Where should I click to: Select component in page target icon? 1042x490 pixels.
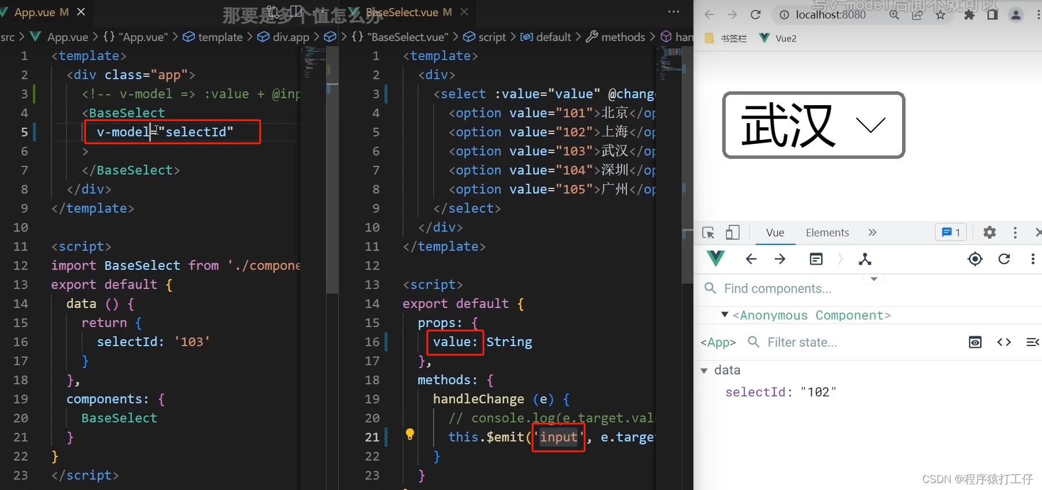click(975, 259)
